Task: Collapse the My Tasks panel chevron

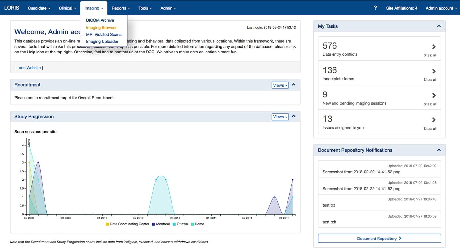Action: pyautogui.click(x=438, y=26)
